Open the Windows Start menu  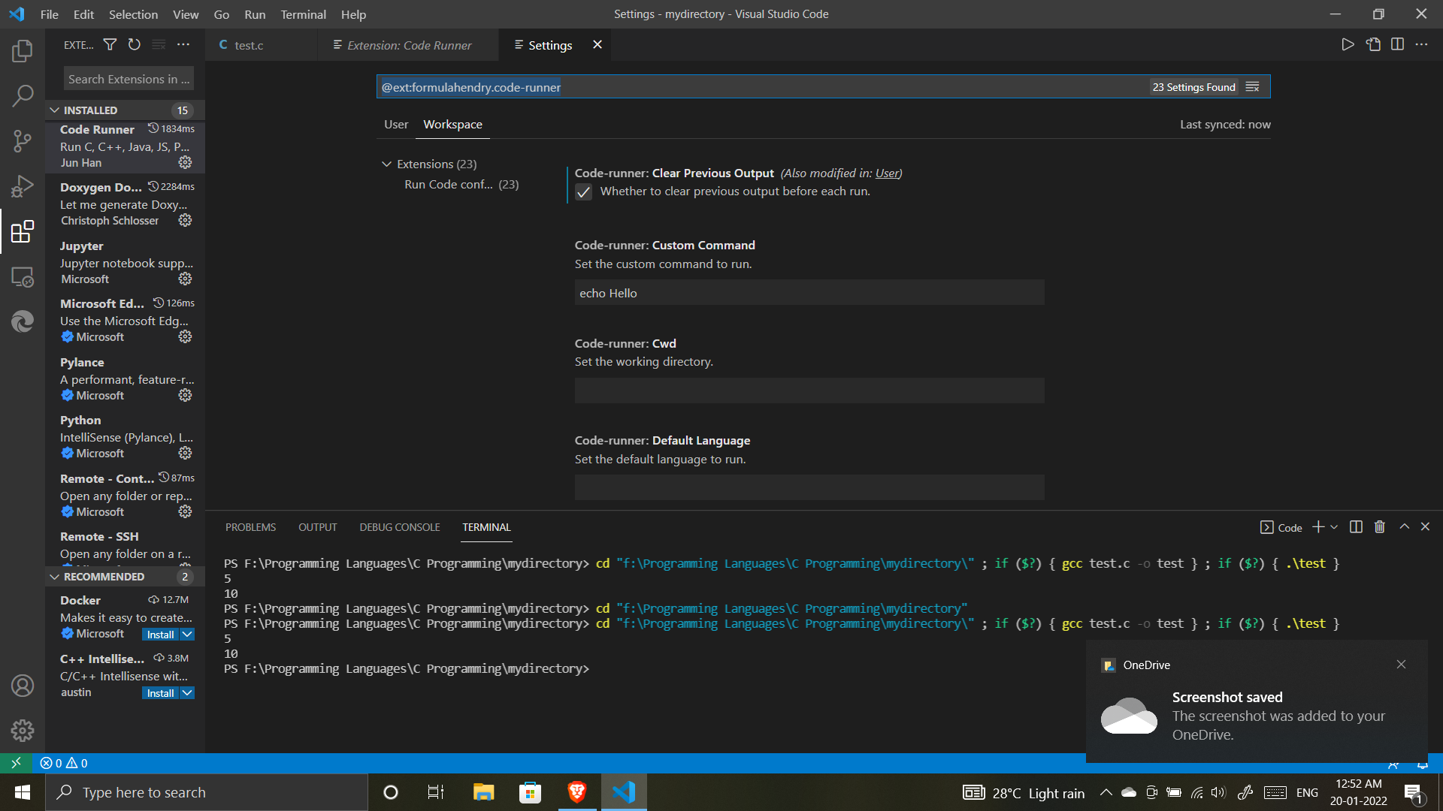(23, 792)
